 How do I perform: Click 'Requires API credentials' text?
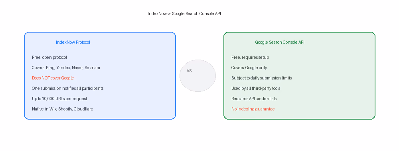(x=254, y=99)
